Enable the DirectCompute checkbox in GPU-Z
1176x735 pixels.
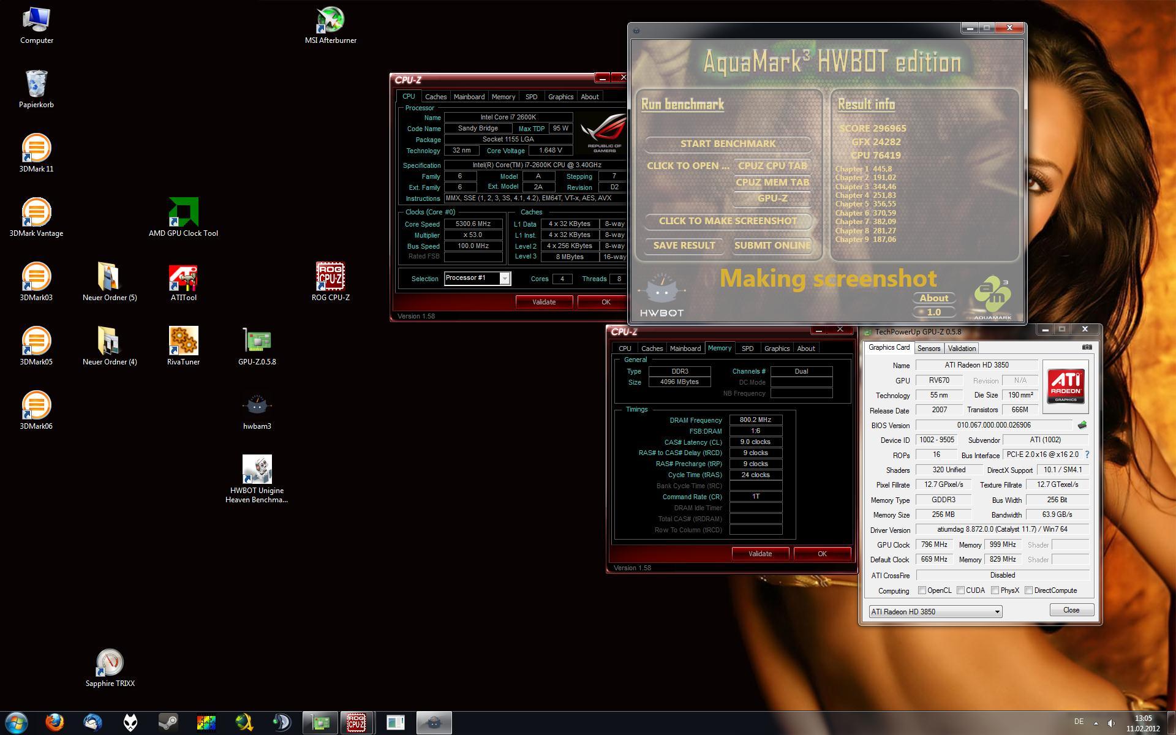(x=1029, y=590)
